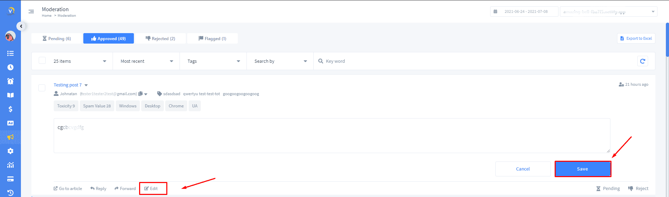Screen dimensions: 669x197
Task: Open the settings gear in sidebar
Action: tap(10, 151)
